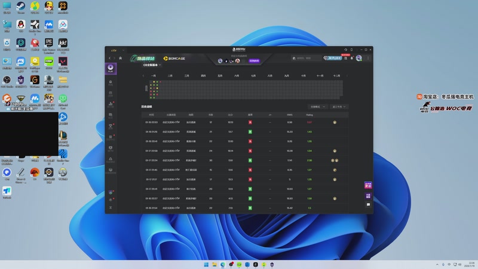Open the chat bubble floating button

click(x=368, y=204)
